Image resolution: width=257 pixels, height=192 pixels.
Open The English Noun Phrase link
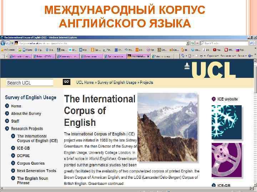(32, 180)
